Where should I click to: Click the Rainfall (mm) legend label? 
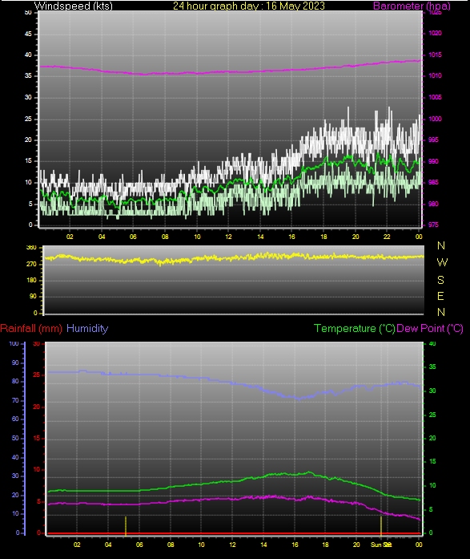(x=31, y=328)
